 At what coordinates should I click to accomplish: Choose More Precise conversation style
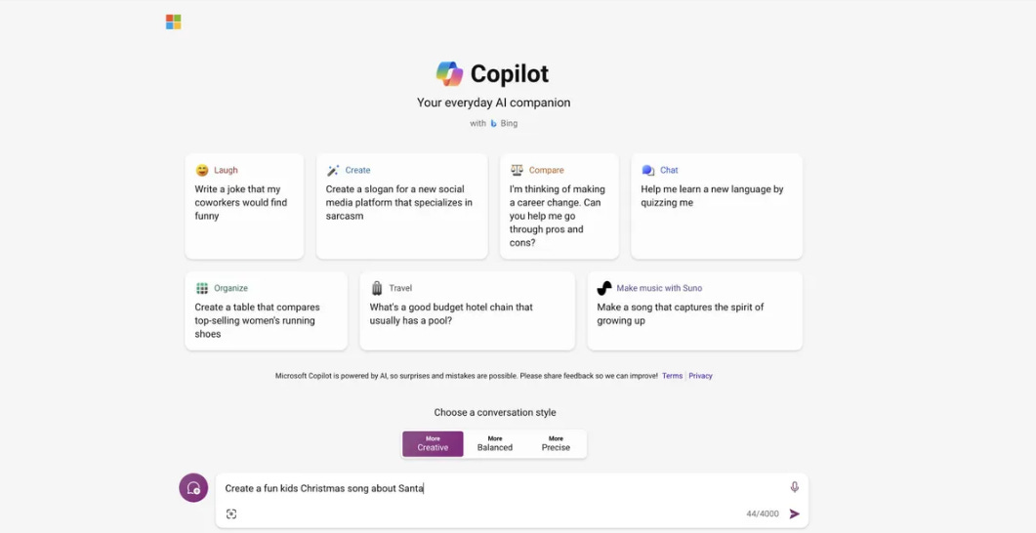point(556,444)
